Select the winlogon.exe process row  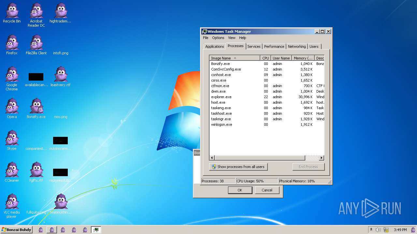click(x=267, y=124)
